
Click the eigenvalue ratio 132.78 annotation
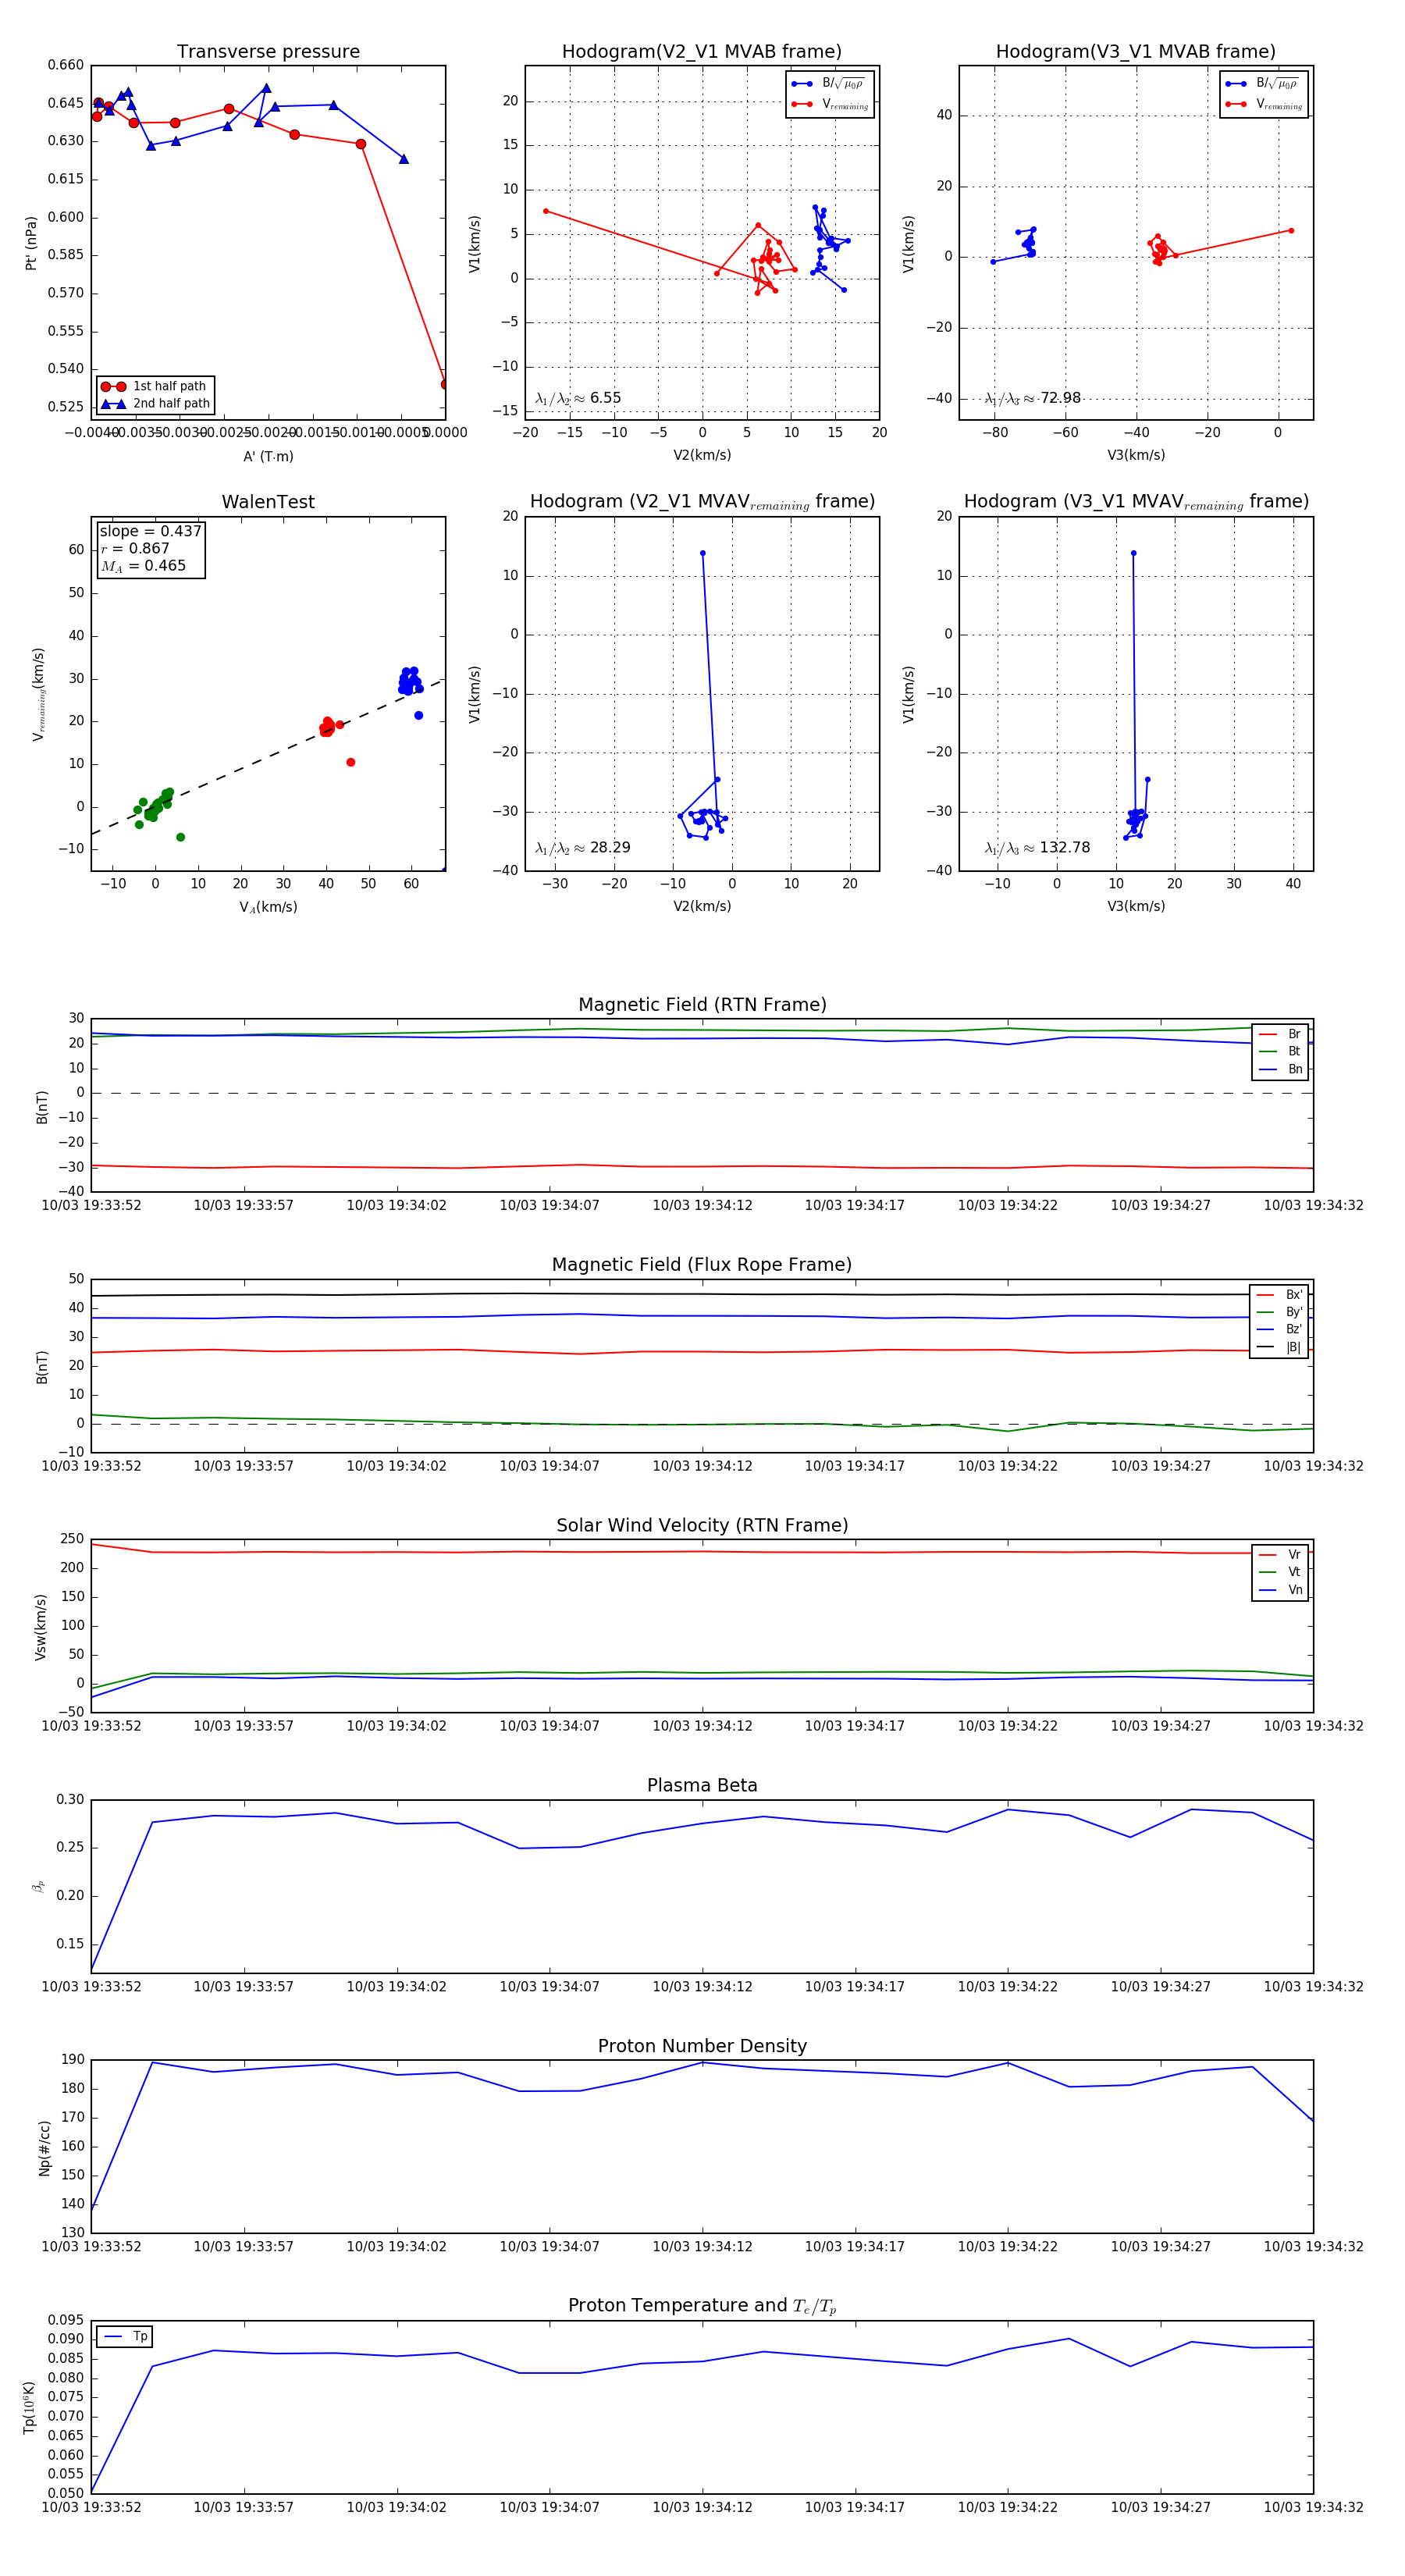click(x=1037, y=848)
